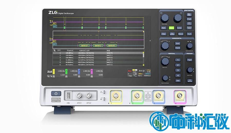Click the green channel 2 indicator on screen

pos(66,70)
